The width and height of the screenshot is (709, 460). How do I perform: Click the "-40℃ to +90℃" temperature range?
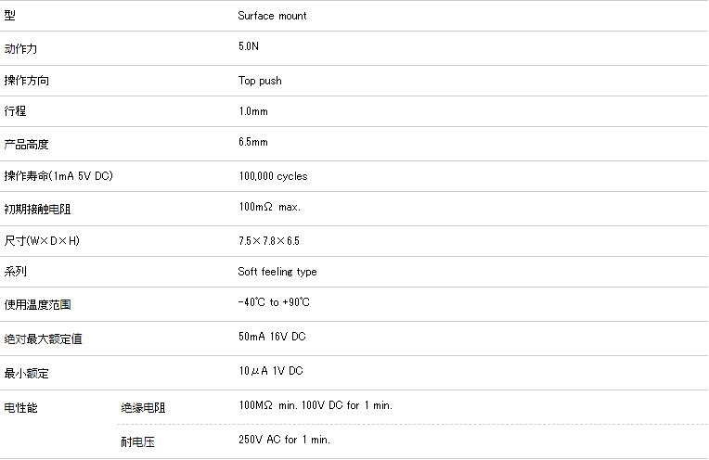click(x=274, y=302)
